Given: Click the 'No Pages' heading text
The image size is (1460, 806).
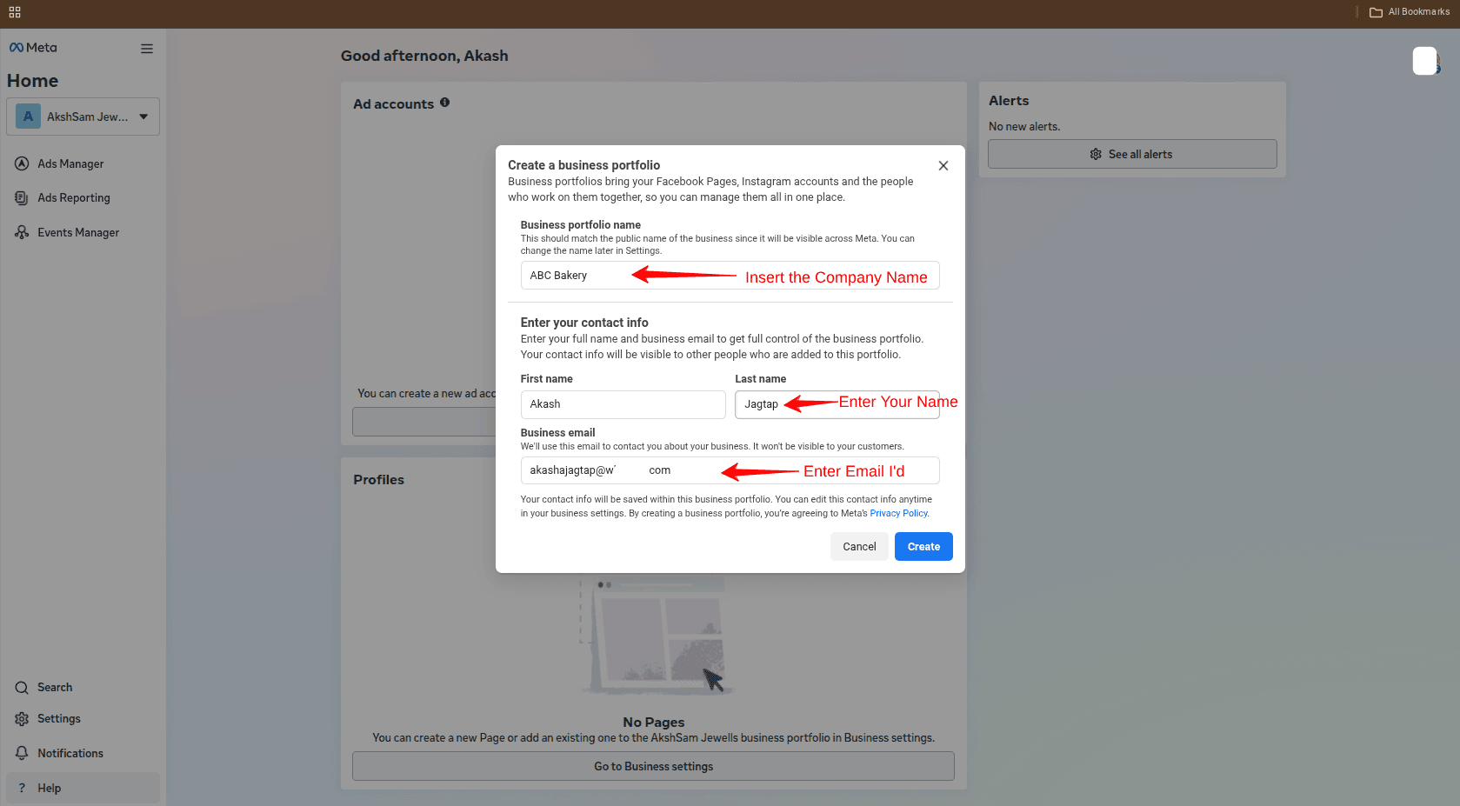Looking at the screenshot, I should coord(654,723).
